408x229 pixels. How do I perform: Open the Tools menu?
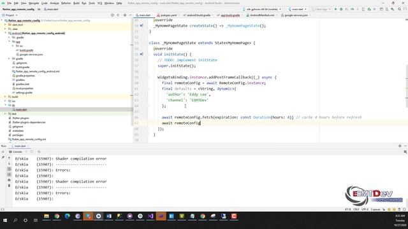point(92,3)
